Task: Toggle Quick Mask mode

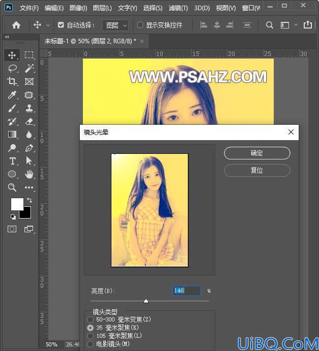Action: [x=12, y=229]
